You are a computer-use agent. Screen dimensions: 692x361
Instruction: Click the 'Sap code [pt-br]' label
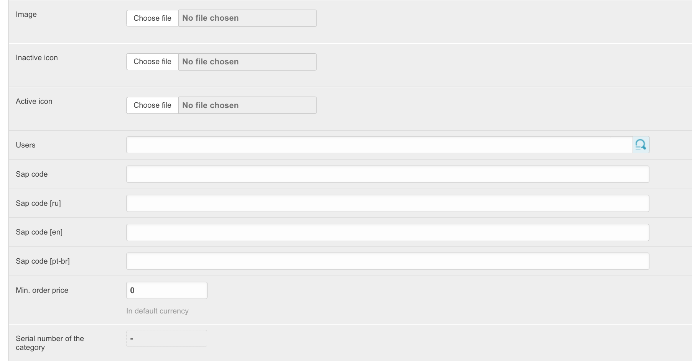click(x=43, y=261)
